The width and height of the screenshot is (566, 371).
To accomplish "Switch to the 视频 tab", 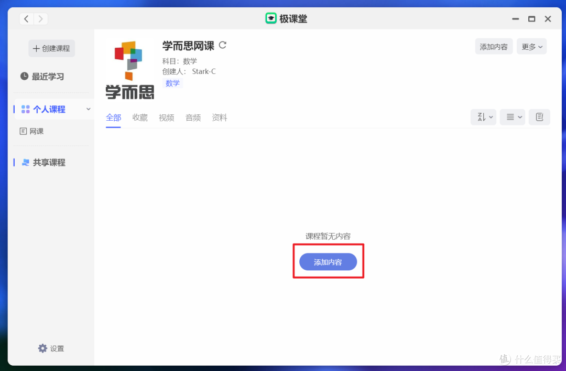I will tap(167, 118).
